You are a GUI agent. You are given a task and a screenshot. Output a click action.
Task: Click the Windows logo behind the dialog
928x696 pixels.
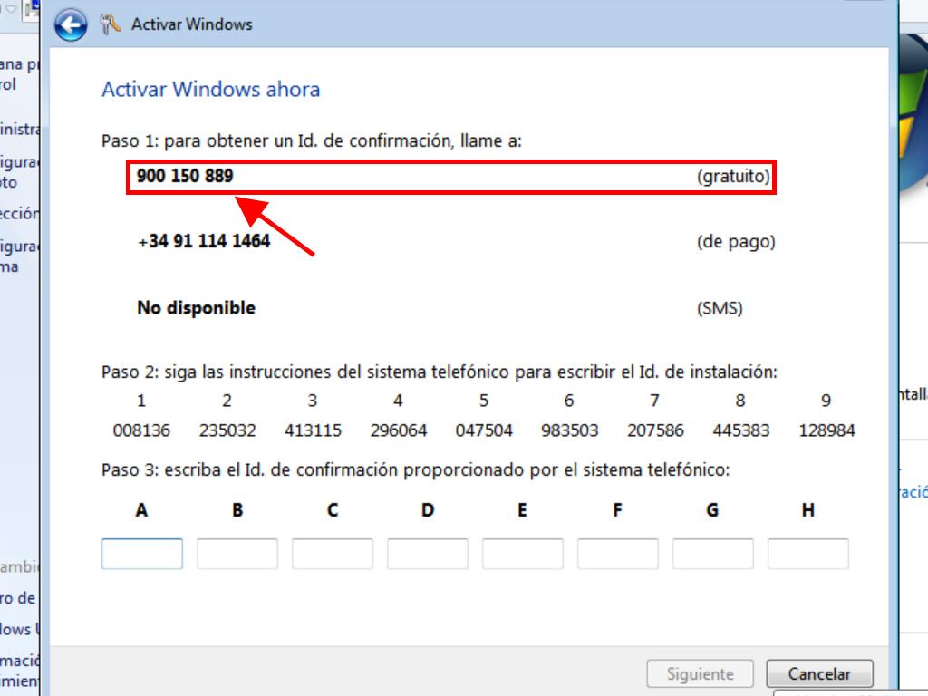tap(913, 127)
